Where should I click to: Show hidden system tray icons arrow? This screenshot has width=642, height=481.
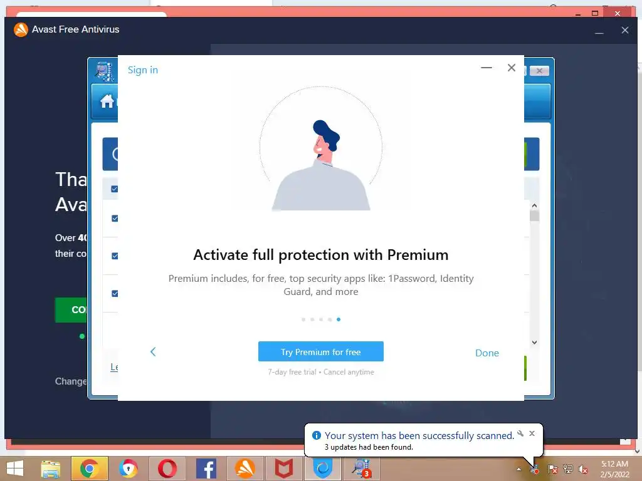click(518, 469)
